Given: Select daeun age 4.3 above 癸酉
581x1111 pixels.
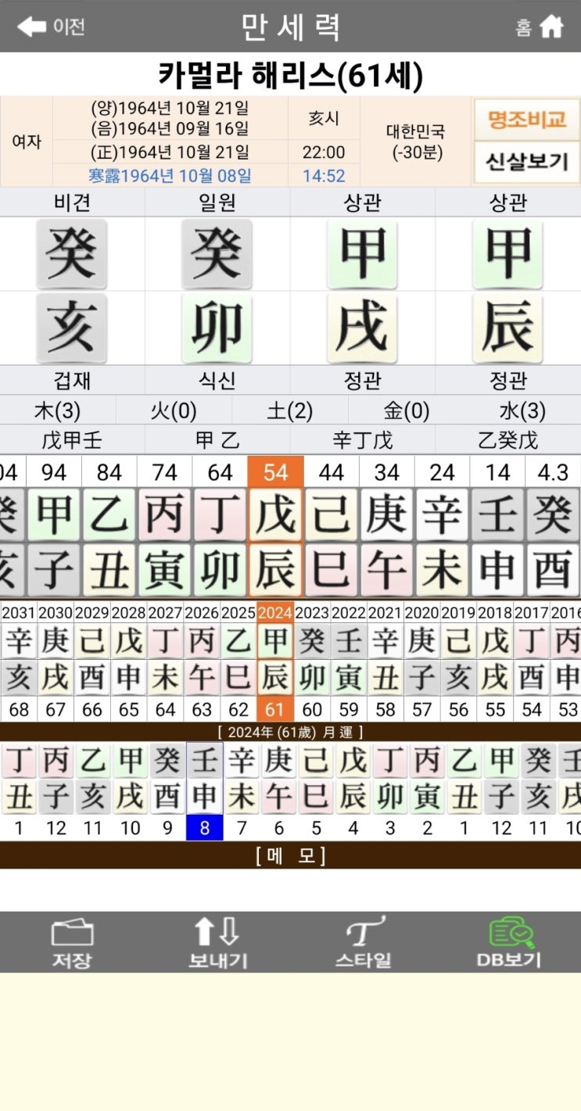Looking at the screenshot, I should (553, 471).
